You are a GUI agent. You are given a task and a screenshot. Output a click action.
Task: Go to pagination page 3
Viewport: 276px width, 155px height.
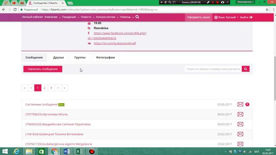click(51, 88)
